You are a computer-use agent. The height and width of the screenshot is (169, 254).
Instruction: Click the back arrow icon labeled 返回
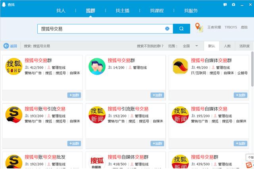[x=6, y=46]
